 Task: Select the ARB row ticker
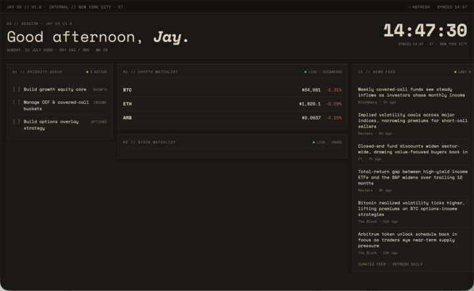[127, 118]
